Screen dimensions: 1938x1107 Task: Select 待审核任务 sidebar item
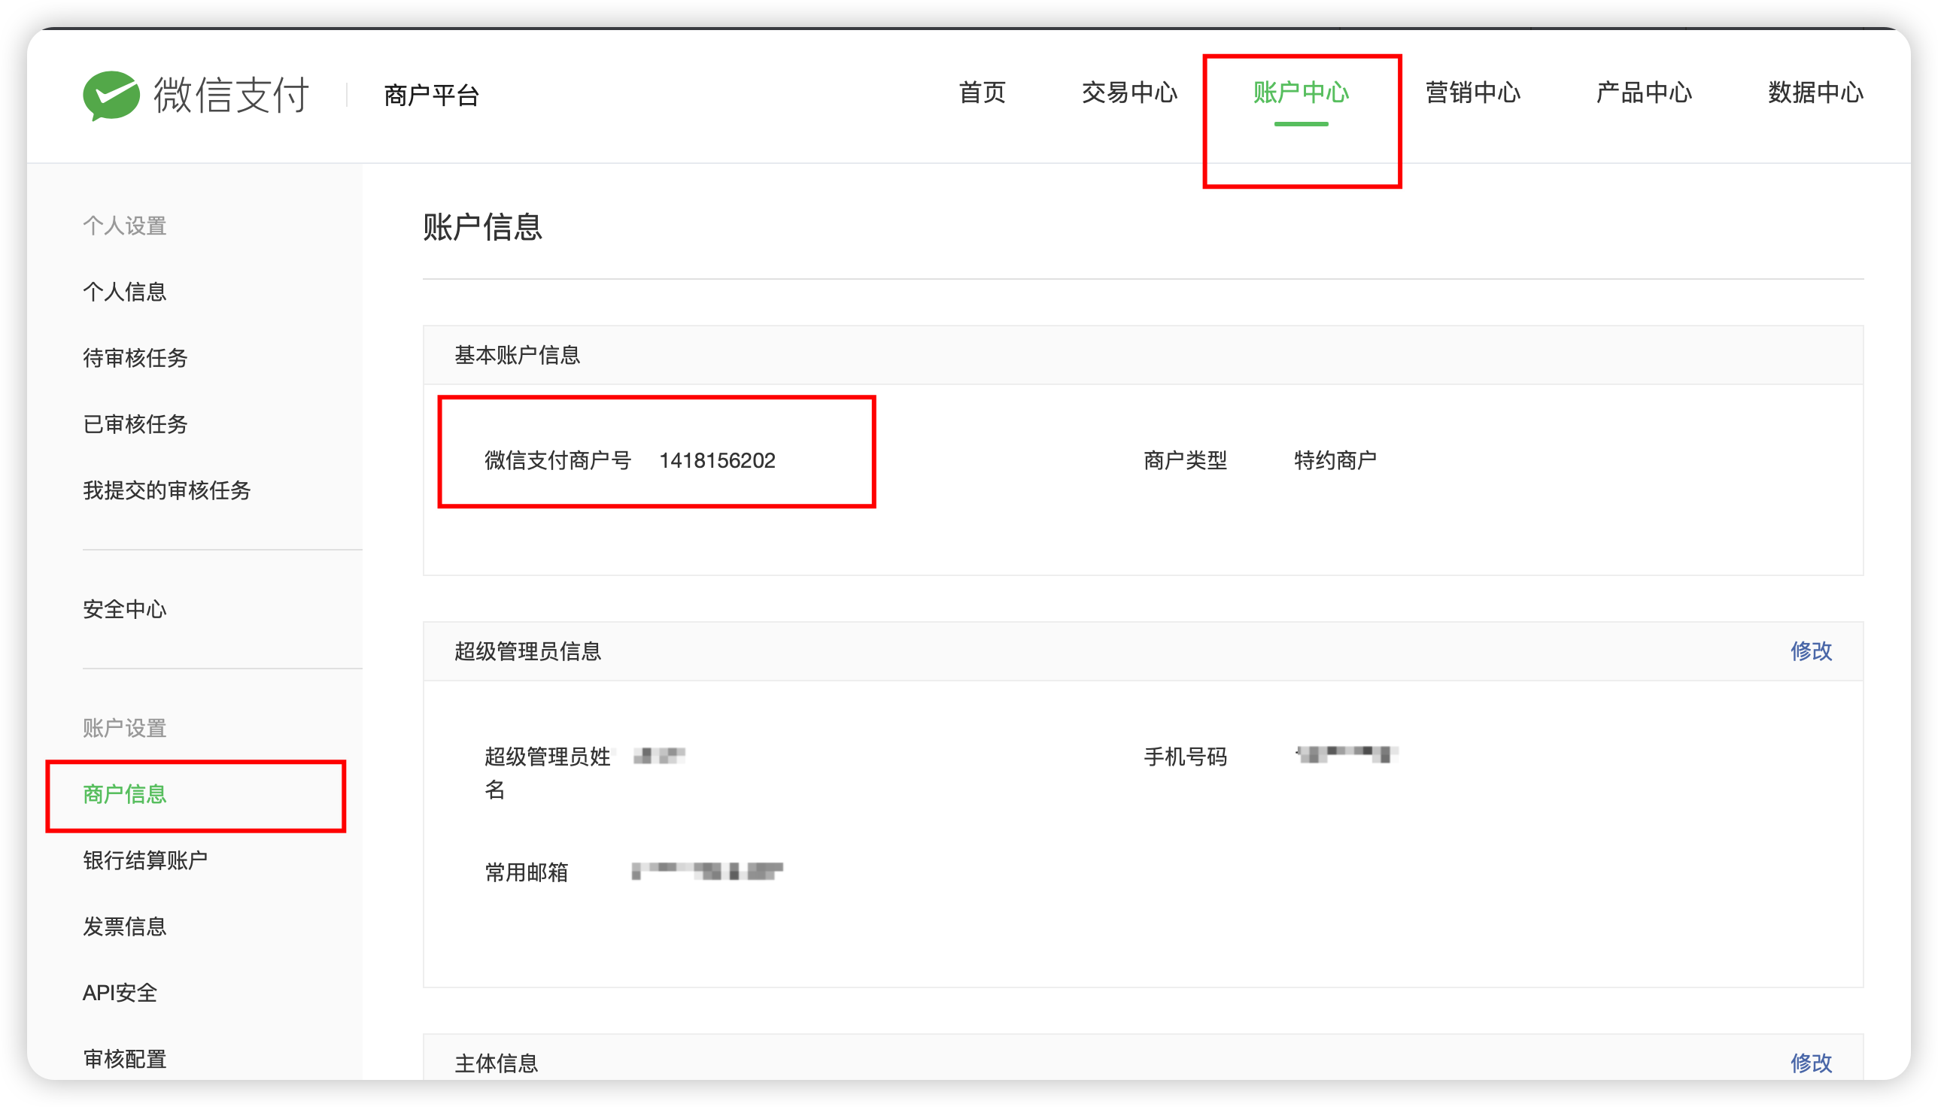coord(135,358)
